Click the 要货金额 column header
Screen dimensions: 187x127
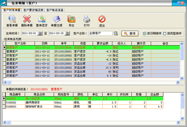tap(102, 43)
